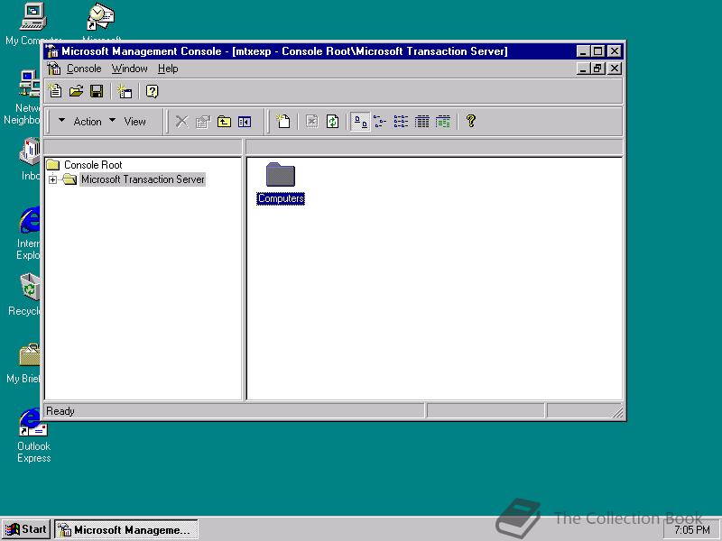Viewport: 722px width, 541px height.
Task: Click the result pane column header
Action: 434,147
